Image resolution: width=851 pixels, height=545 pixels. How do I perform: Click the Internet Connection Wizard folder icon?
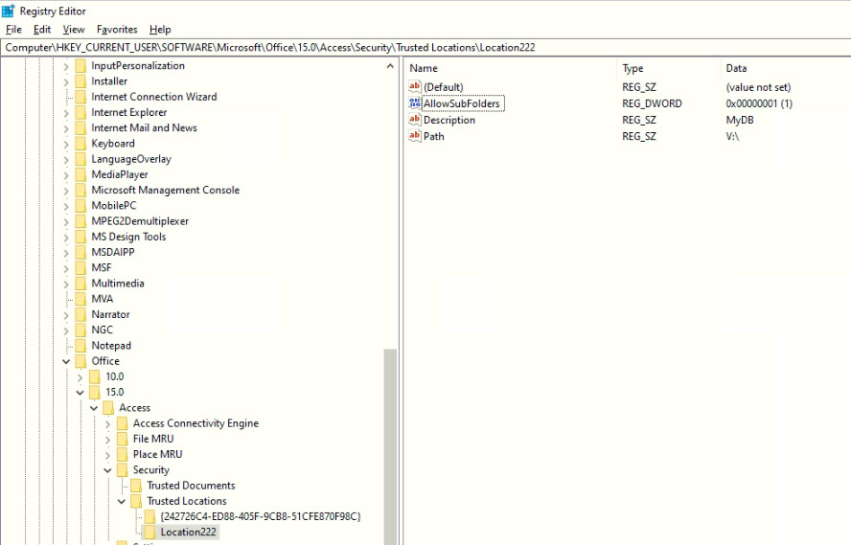pyautogui.click(x=80, y=97)
